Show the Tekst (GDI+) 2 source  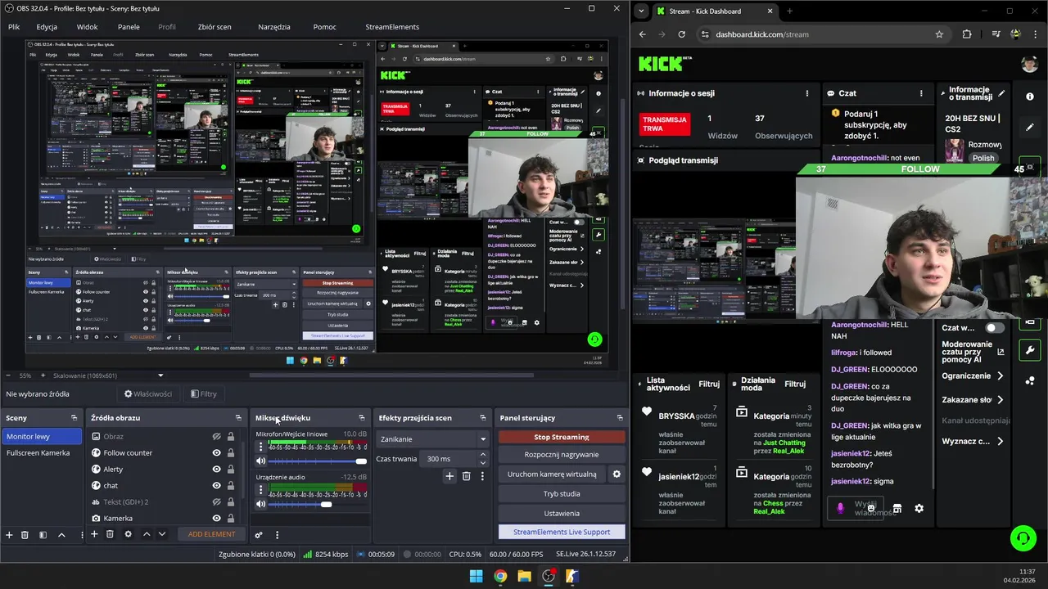point(217,502)
